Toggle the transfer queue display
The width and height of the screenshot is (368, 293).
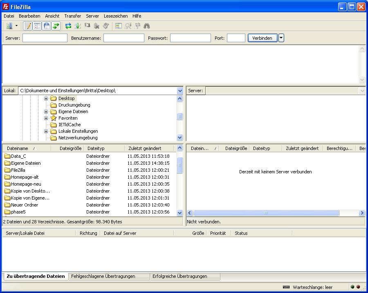coord(56,26)
